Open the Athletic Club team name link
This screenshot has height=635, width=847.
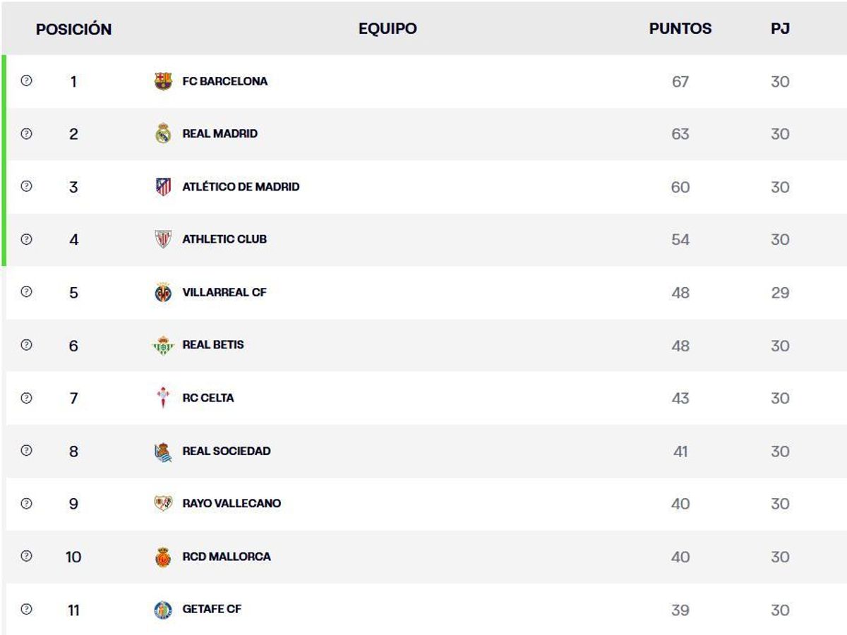tap(224, 239)
